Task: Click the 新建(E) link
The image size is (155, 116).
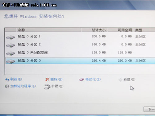Action: click(129, 79)
